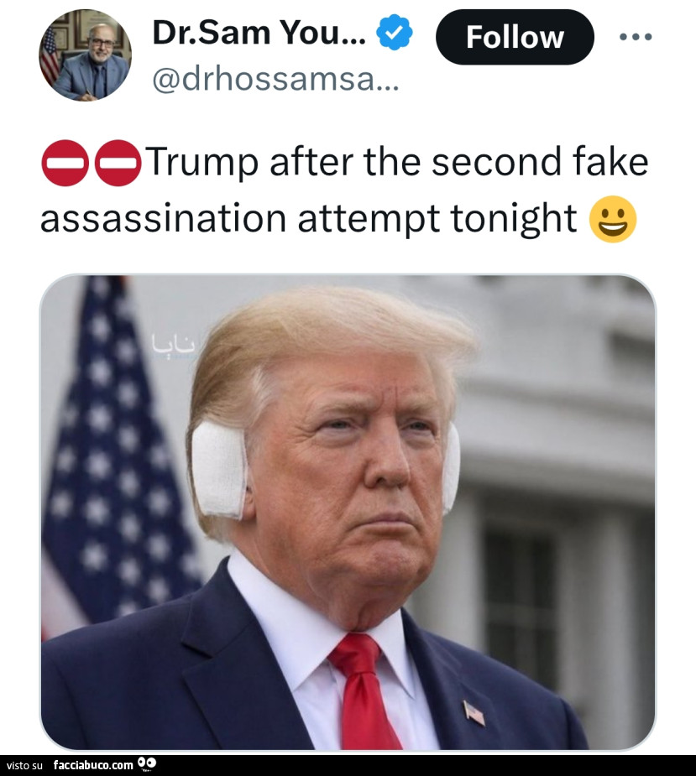Open the Dr.Sam You... display name

[x=259, y=33]
